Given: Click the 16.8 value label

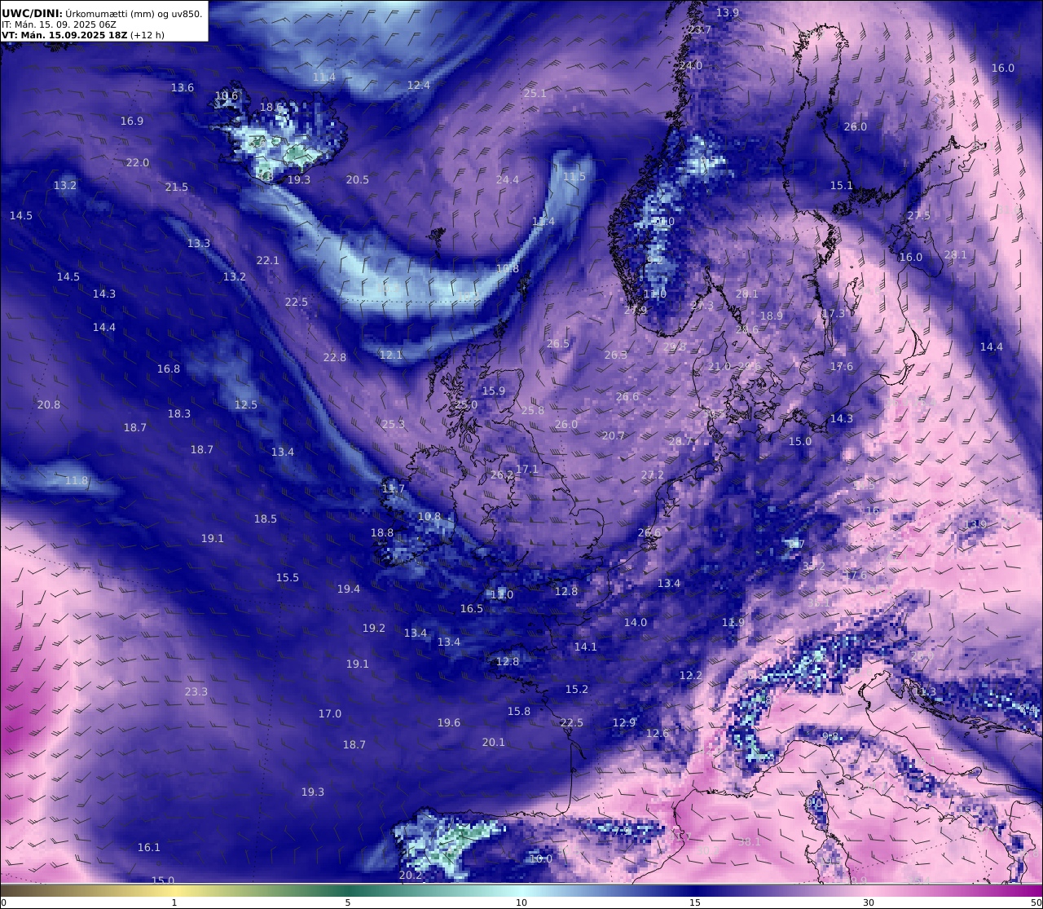Looking at the screenshot, I should pos(169,368).
